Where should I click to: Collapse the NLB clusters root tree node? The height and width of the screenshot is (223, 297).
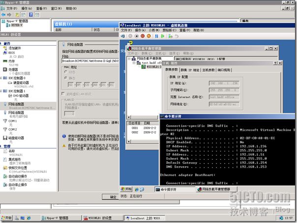[129, 58]
